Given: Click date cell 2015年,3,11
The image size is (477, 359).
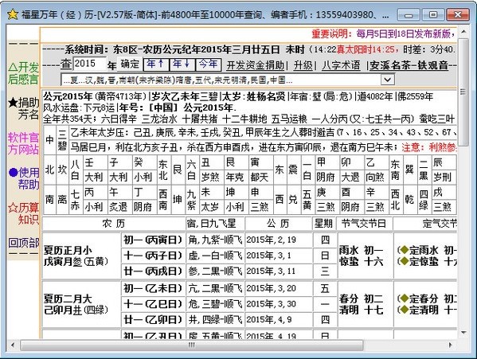Looking at the screenshot, I should [279, 271].
